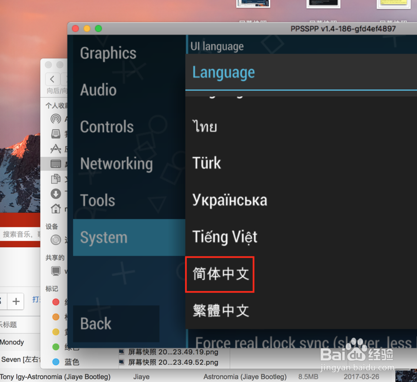
Task: Click the 8.5MB file size cell
Action: click(308, 377)
